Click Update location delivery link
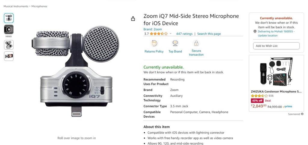The image size is (308, 145). (x=267, y=36)
